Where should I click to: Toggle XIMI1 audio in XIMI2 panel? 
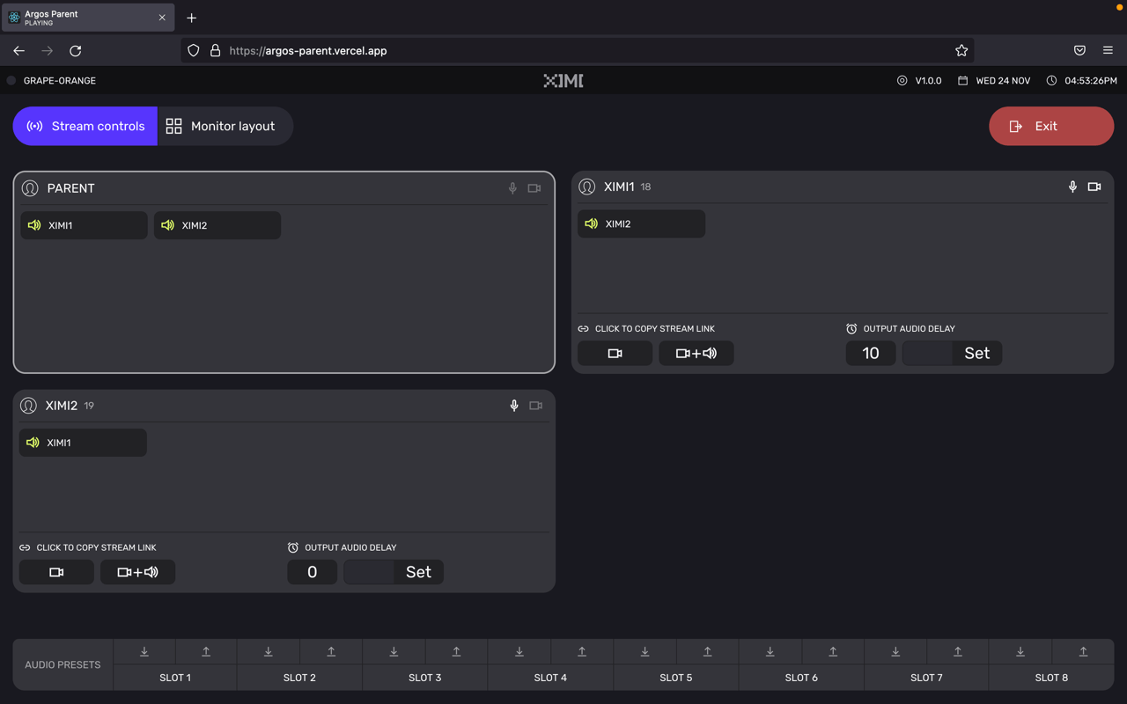point(83,443)
